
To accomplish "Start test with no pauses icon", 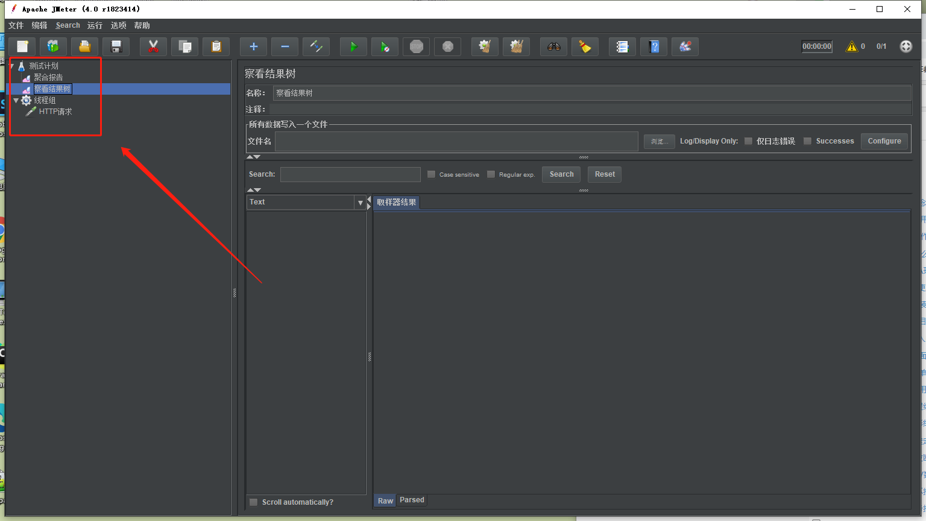I will coord(385,46).
